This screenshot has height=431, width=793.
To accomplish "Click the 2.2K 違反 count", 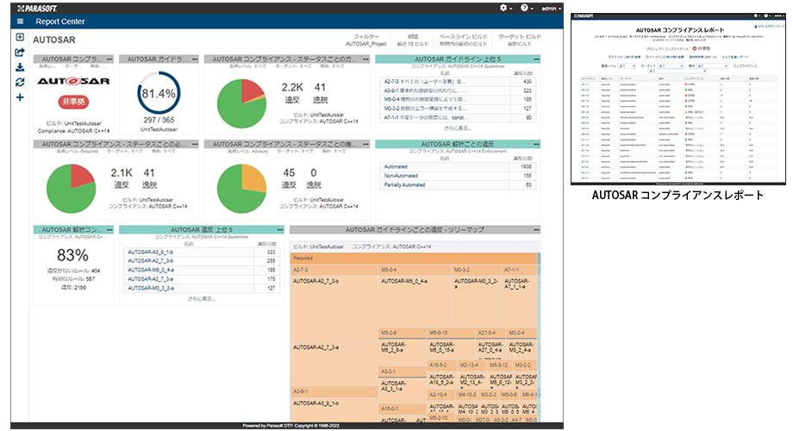I will coord(292,93).
